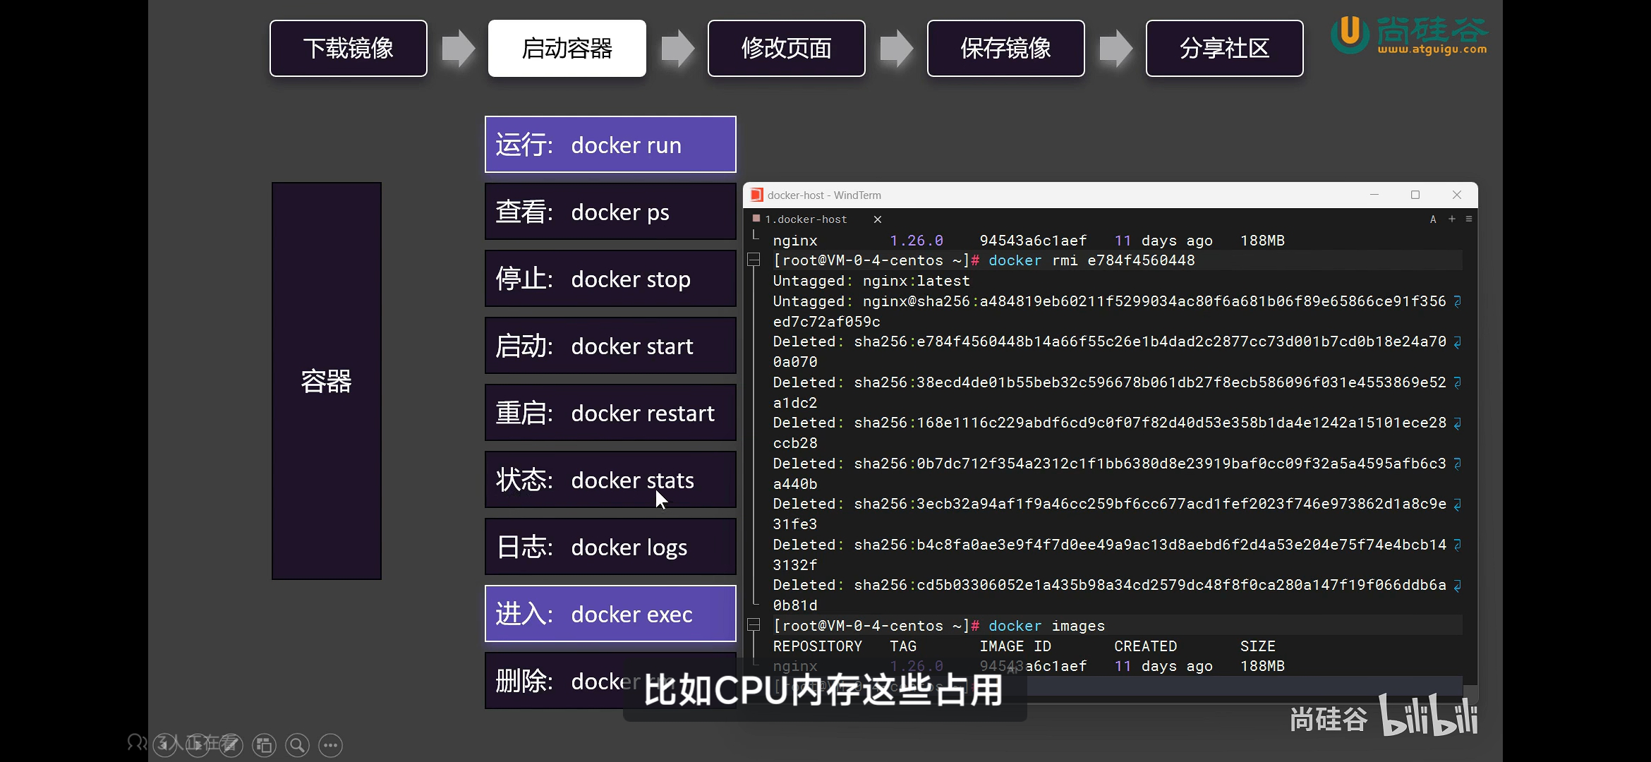Collapse the docker rmi command block
1651x762 pixels.
point(754,260)
